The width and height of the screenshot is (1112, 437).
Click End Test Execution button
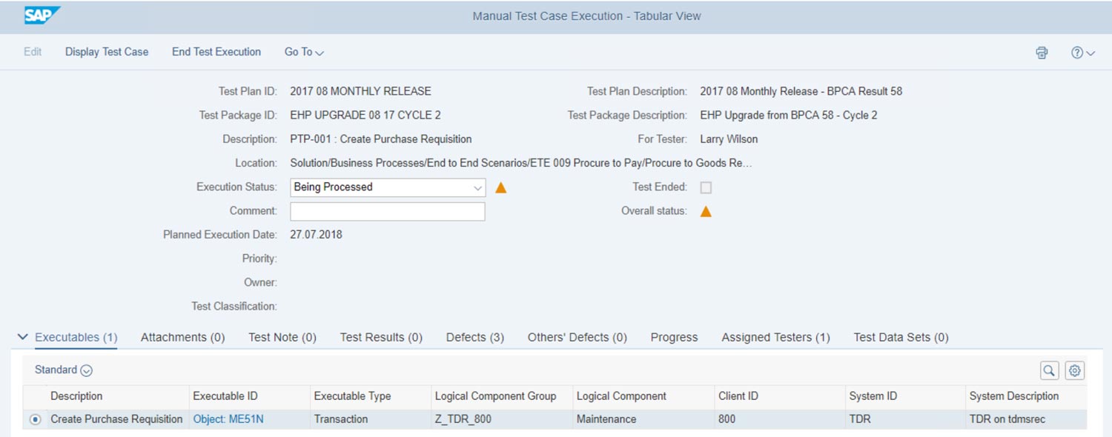[216, 52]
